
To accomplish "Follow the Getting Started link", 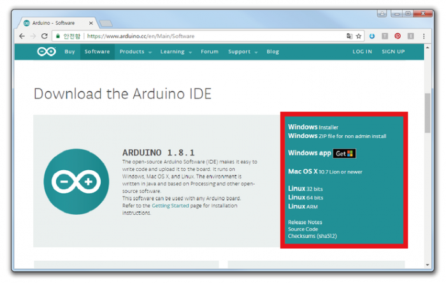I will click(x=170, y=205).
